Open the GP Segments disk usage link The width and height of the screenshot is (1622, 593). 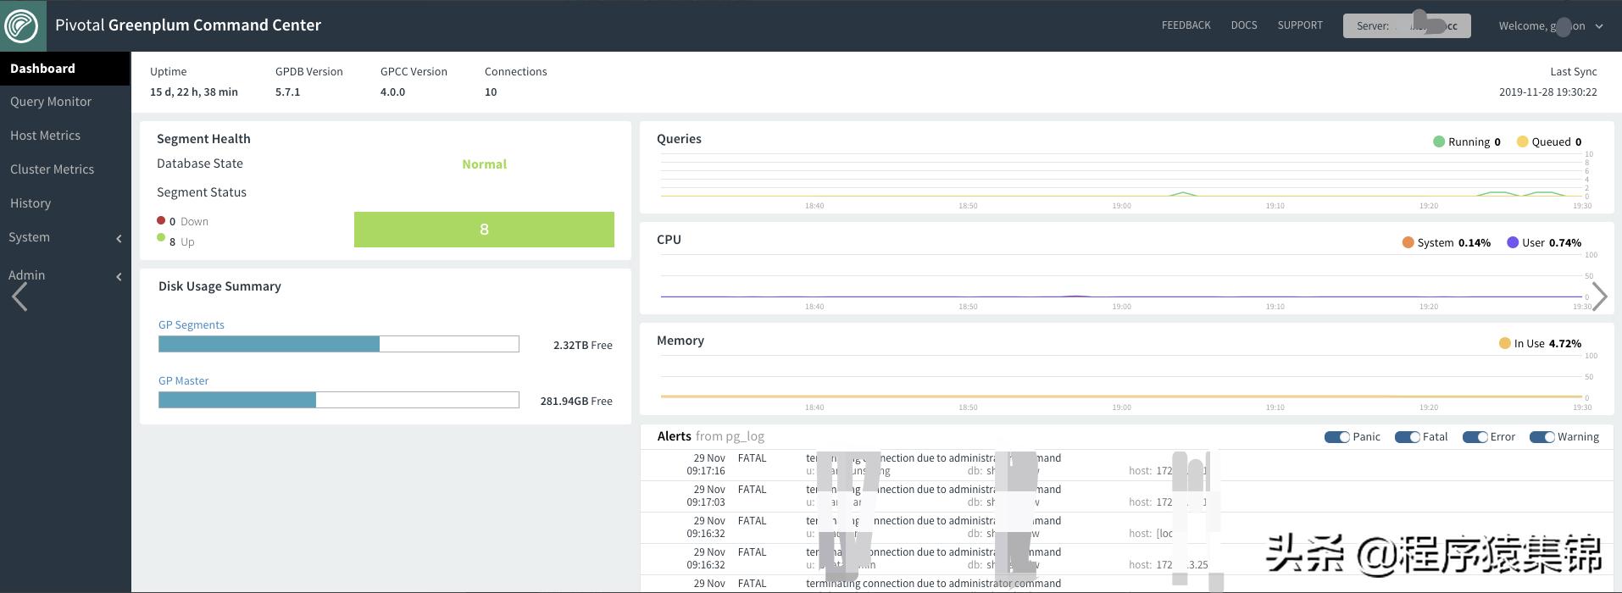coord(192,324)
